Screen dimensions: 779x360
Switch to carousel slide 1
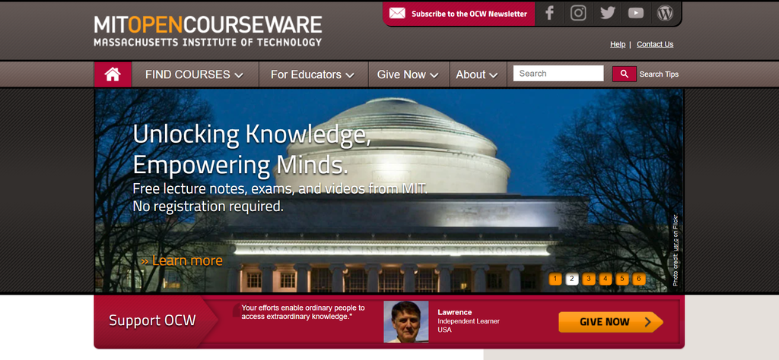[555, 279]
